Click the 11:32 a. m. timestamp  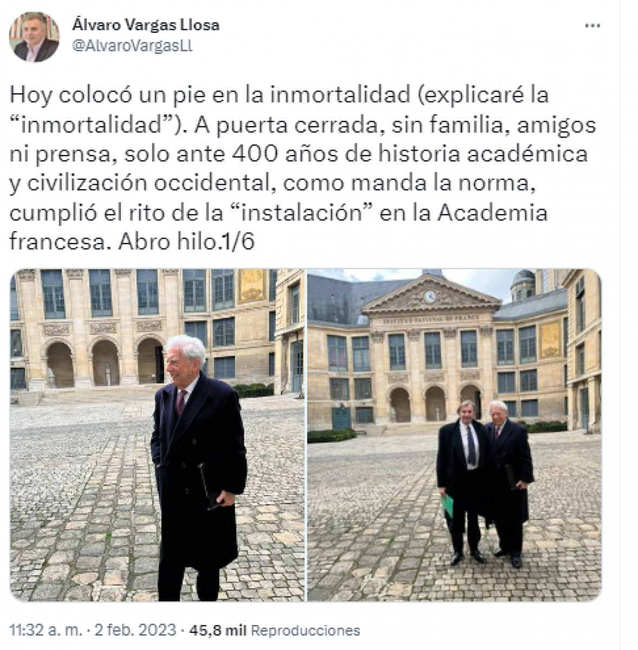click(47, 630)
